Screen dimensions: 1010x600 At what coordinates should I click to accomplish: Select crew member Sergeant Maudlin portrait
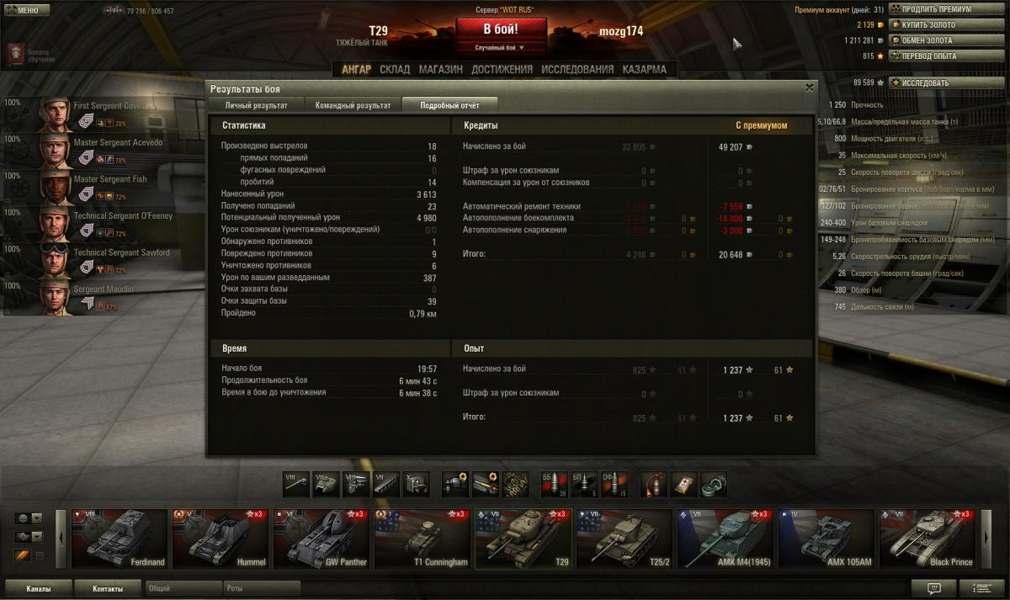point(56,298)
